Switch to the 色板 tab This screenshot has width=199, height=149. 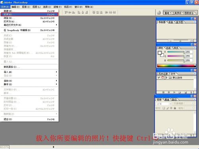tap(168, 48)
